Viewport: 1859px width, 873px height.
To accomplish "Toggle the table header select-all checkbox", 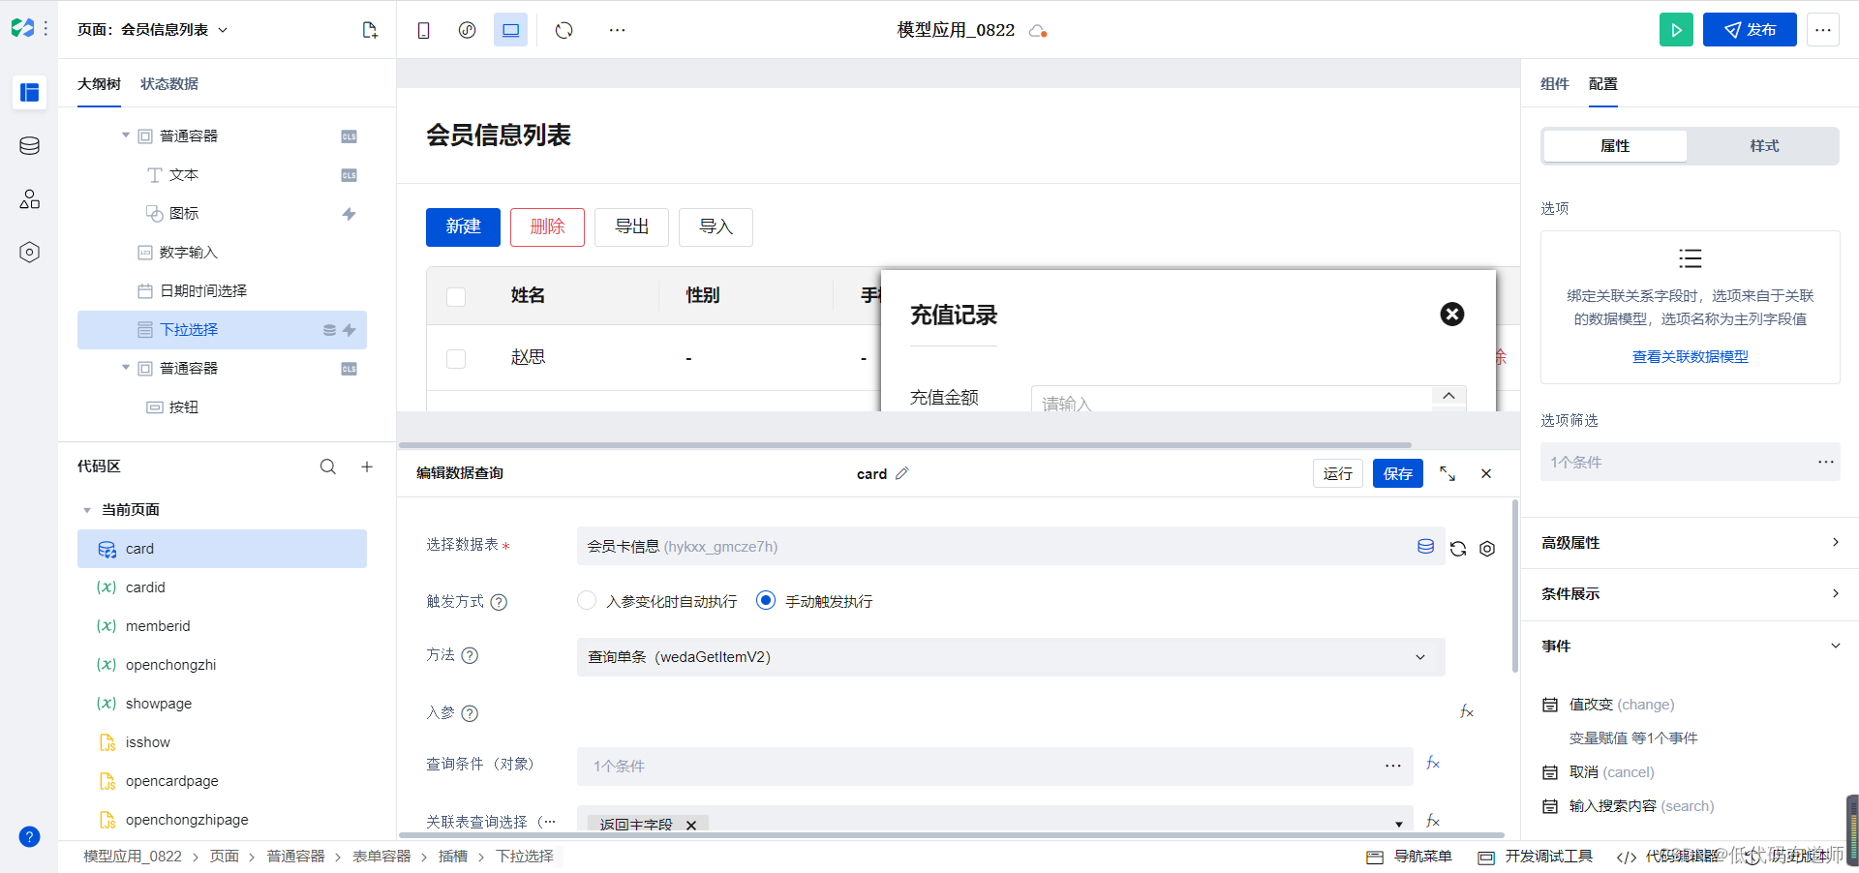I will 456,296.
